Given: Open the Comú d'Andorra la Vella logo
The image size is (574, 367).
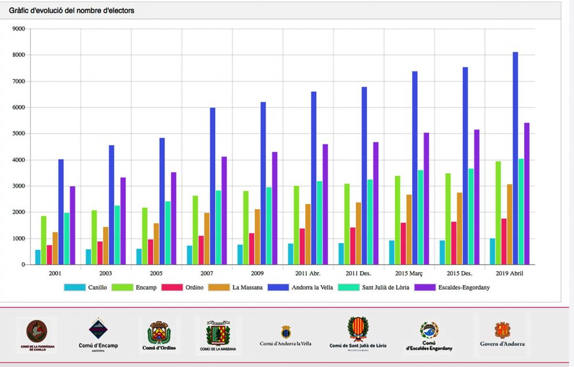Looking at the screenshot, I should tap(285, 335).
